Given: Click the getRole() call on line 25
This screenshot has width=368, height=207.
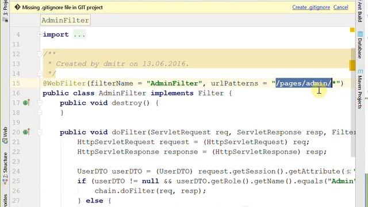Looking at the screenshot, I should coord(228,181).
